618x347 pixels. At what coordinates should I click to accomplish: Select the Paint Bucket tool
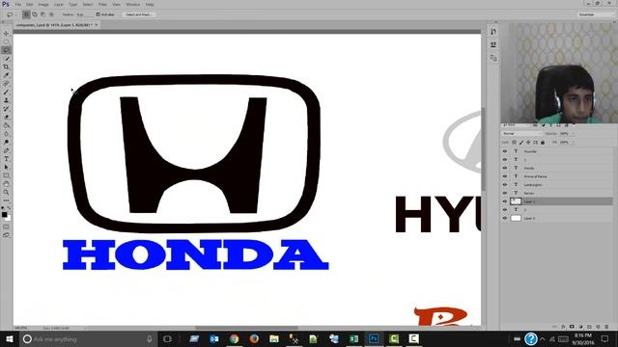6,125
